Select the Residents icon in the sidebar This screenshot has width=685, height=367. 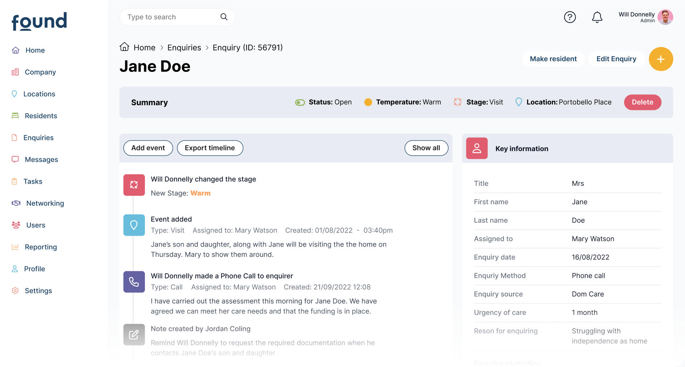(15, 115)
